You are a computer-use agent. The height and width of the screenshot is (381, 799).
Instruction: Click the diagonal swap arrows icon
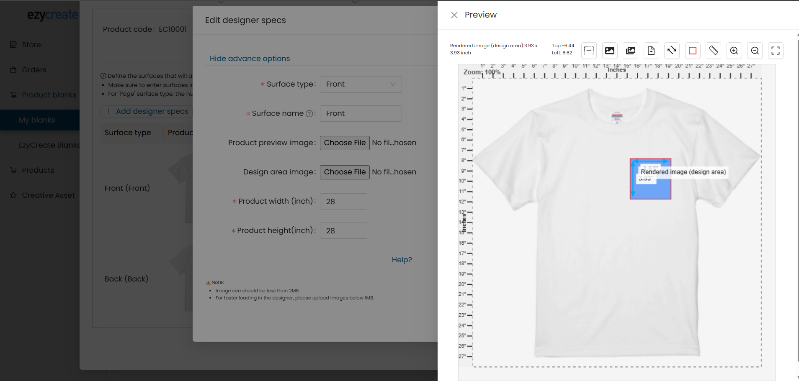(x=672, y=51)
